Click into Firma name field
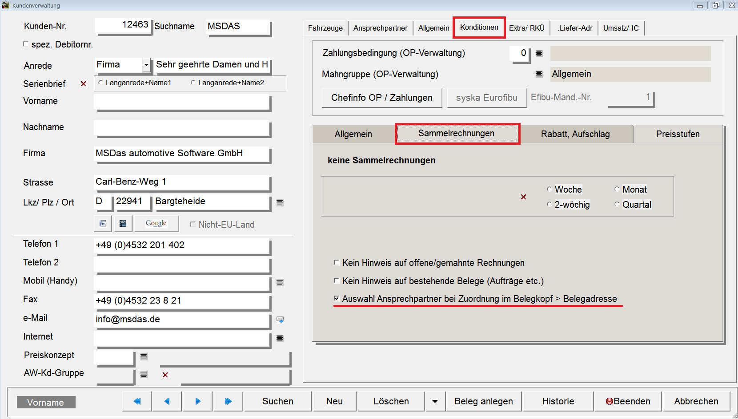Viewport: 738px width, 419px height. (x=182, y=154)
